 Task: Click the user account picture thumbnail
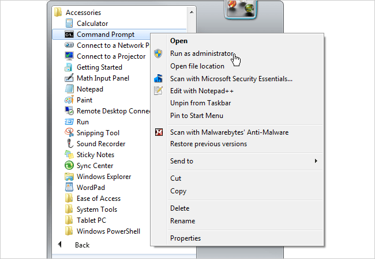point(241,9)
